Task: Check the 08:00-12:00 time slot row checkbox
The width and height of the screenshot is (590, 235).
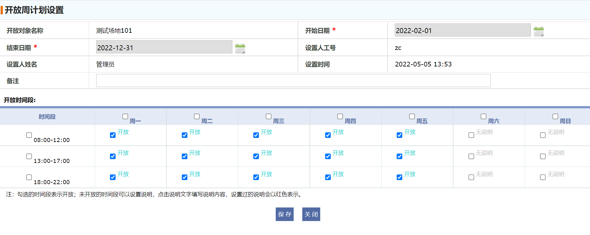Action: click(29, 135)
